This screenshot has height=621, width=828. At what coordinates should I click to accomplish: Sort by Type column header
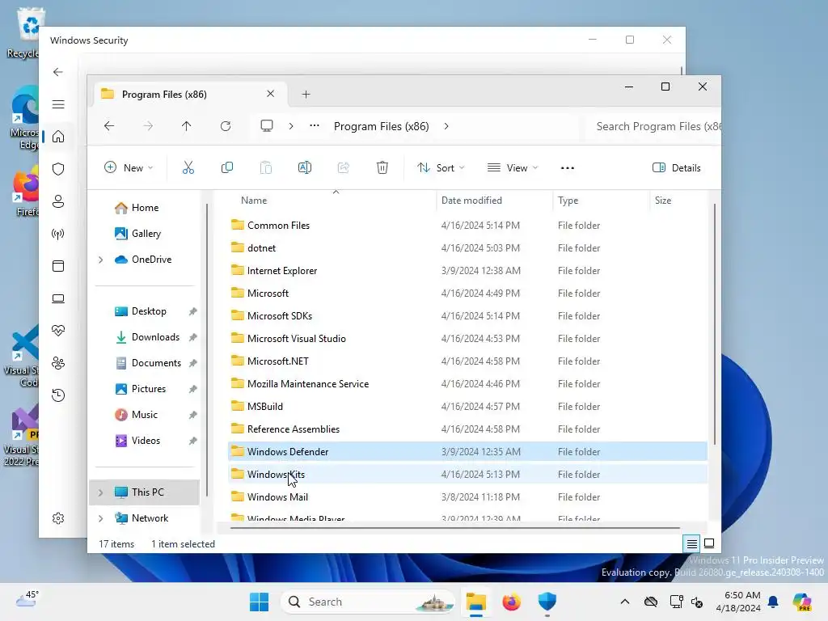[x=601, y=201]
